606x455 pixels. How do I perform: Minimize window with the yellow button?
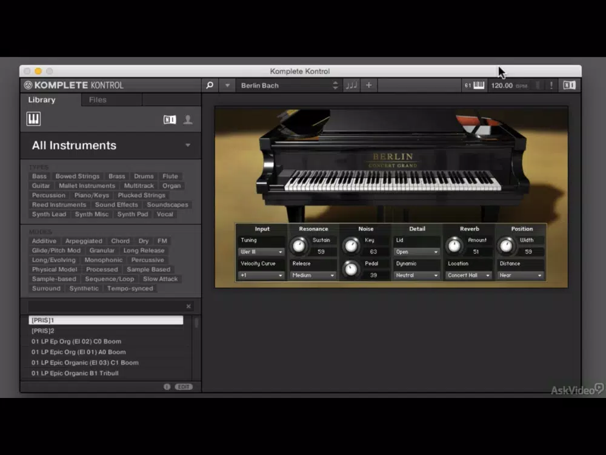pyautogui.click(x=38, y=71)
